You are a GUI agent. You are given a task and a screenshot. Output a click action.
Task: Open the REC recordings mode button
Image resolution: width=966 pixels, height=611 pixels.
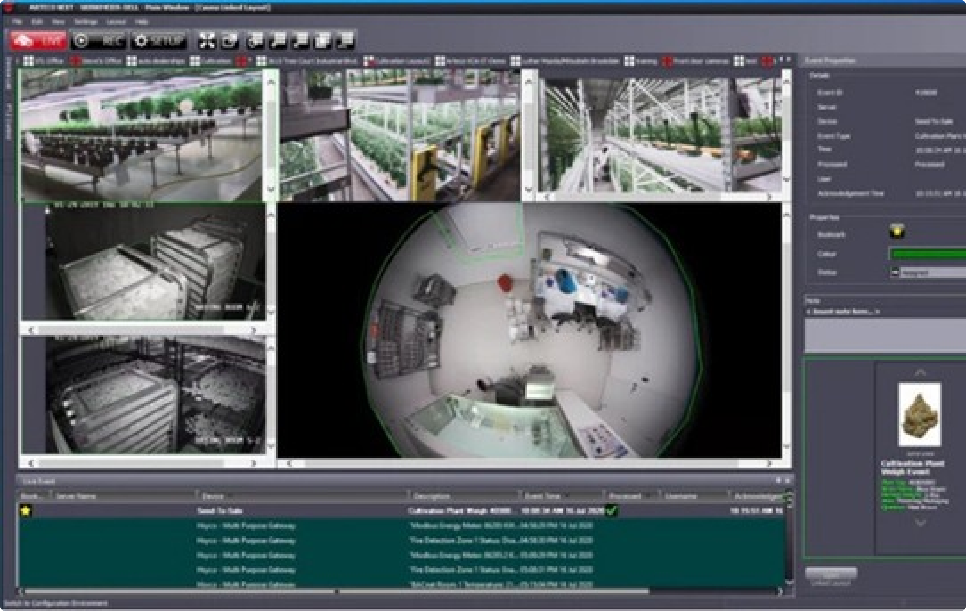[x=99, y=41]
